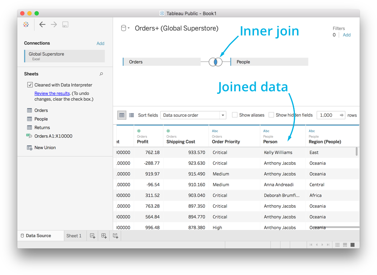This screenshot has width=377, height=275.
Task: Click the Tableau logo start page icon
Action: click(26, 25)
